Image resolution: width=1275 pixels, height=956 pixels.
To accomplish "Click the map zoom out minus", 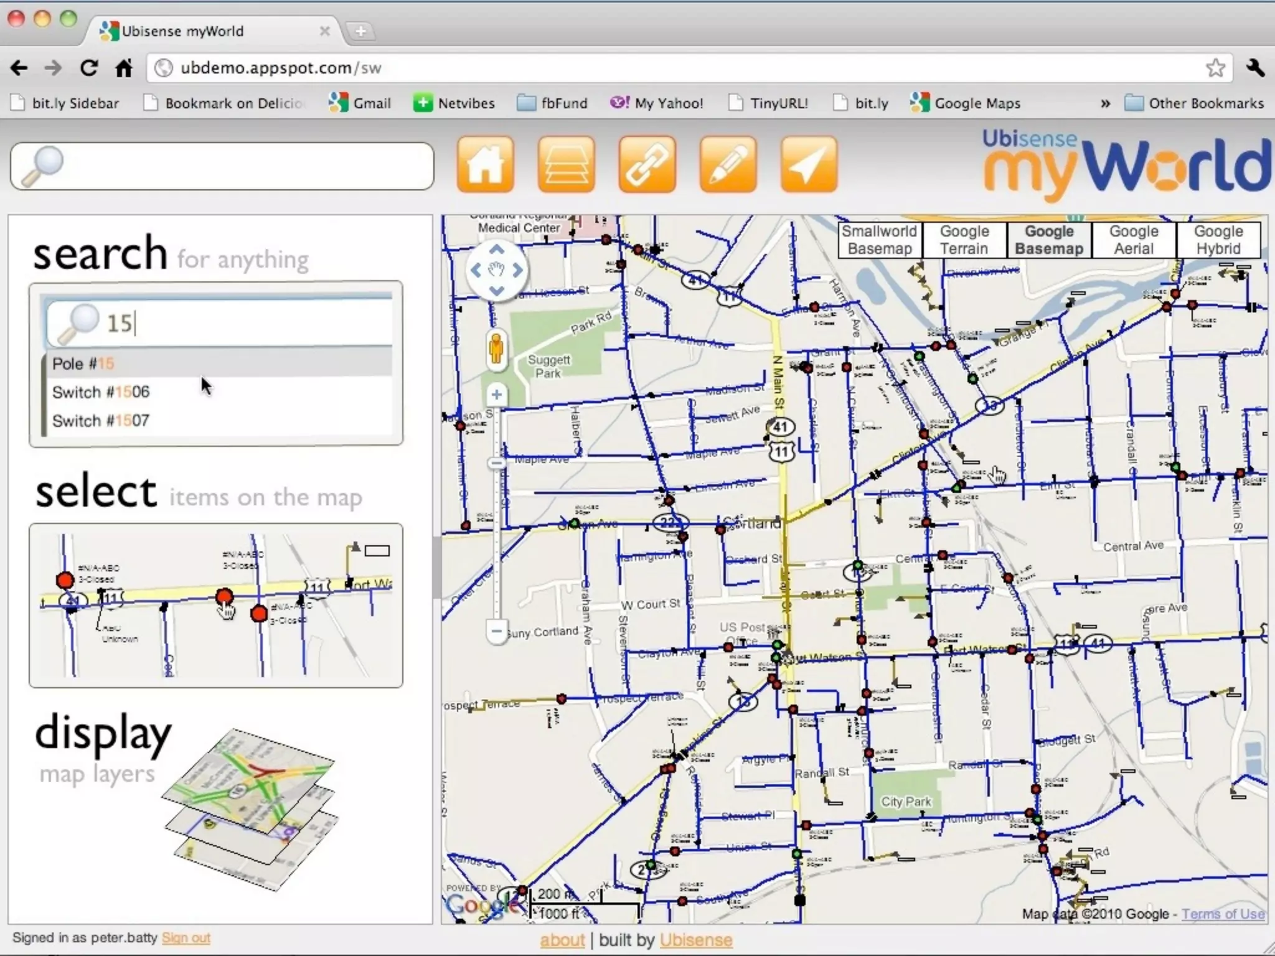I will click(x=496, y=631).
